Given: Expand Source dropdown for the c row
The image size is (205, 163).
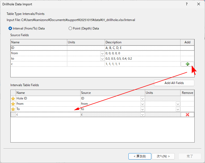Looking at the screenshot, I should point(143,115).
